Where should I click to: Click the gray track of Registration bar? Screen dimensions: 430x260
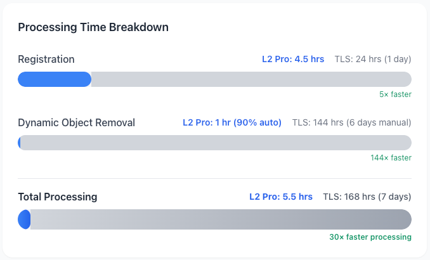[251, 79]
